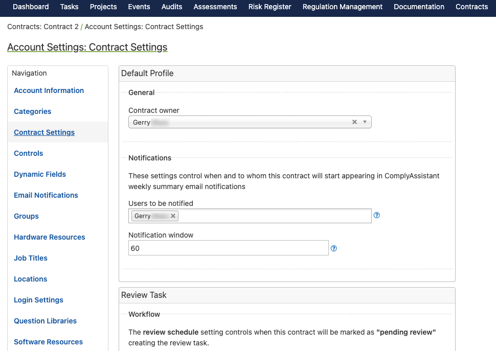496x351 pixels.
Task: Open Account Information in sidebar
Action: [49, 90]
